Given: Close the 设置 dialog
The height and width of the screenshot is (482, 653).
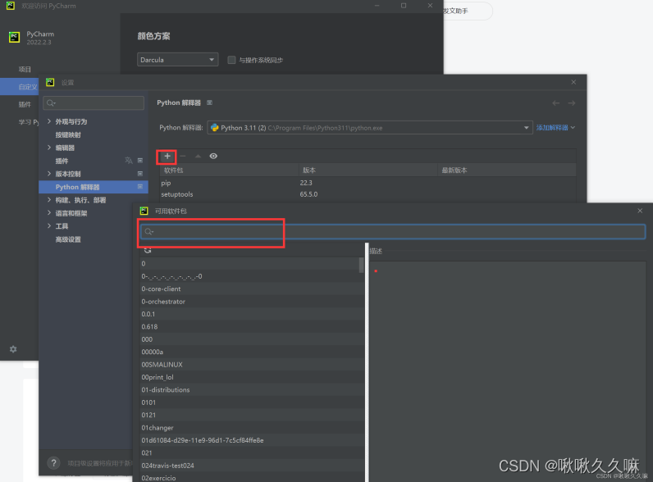Looking at the screenshot, I should (573, 83).
